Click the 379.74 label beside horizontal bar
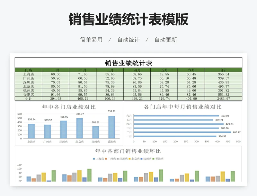 pos(219,120)
